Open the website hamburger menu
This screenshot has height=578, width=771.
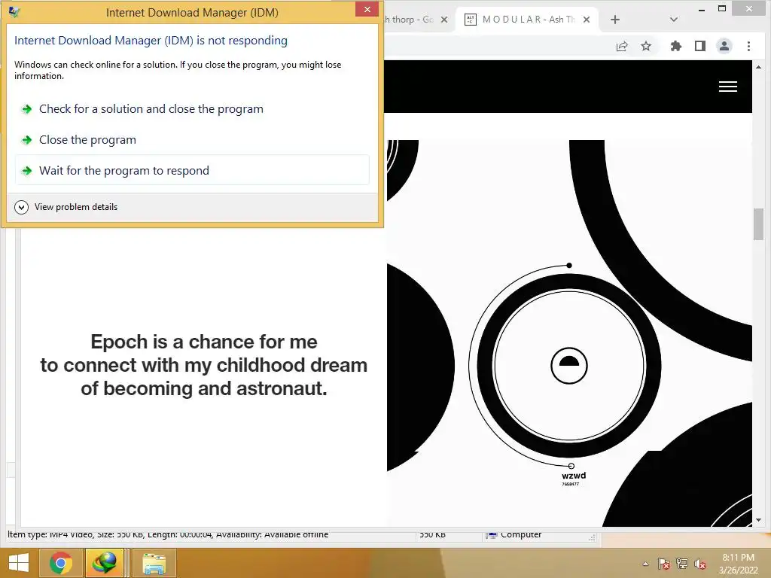coord(728,87)
